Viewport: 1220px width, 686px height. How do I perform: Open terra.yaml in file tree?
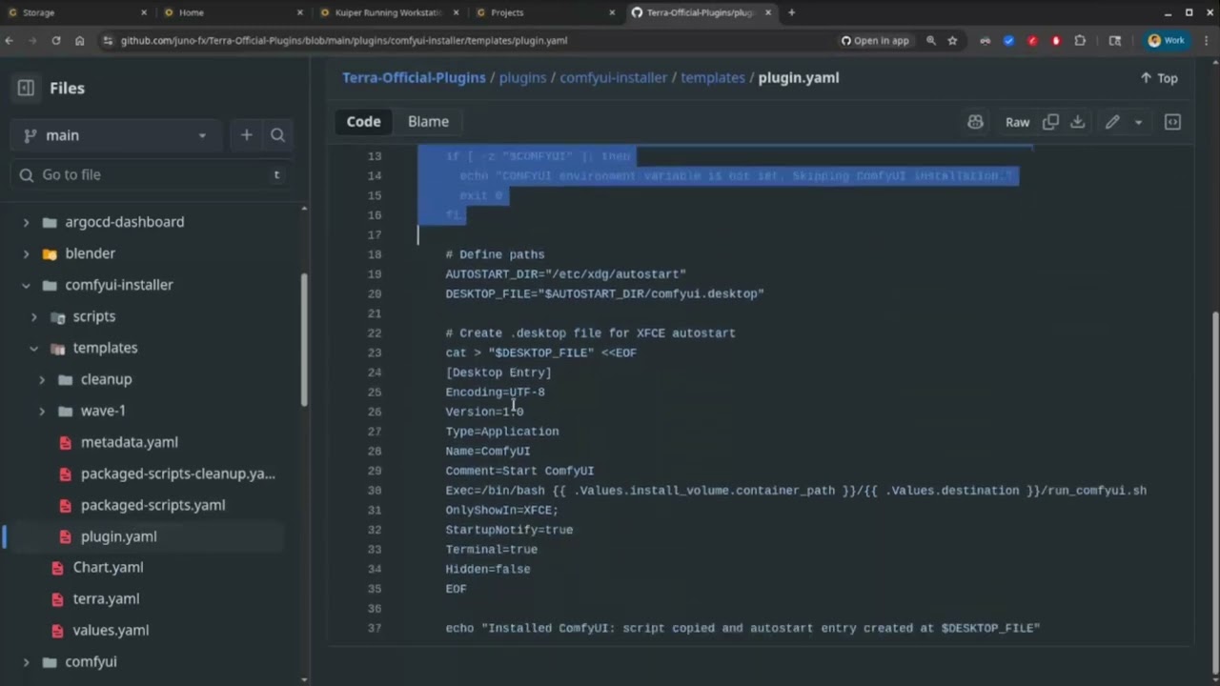point(106,598)
